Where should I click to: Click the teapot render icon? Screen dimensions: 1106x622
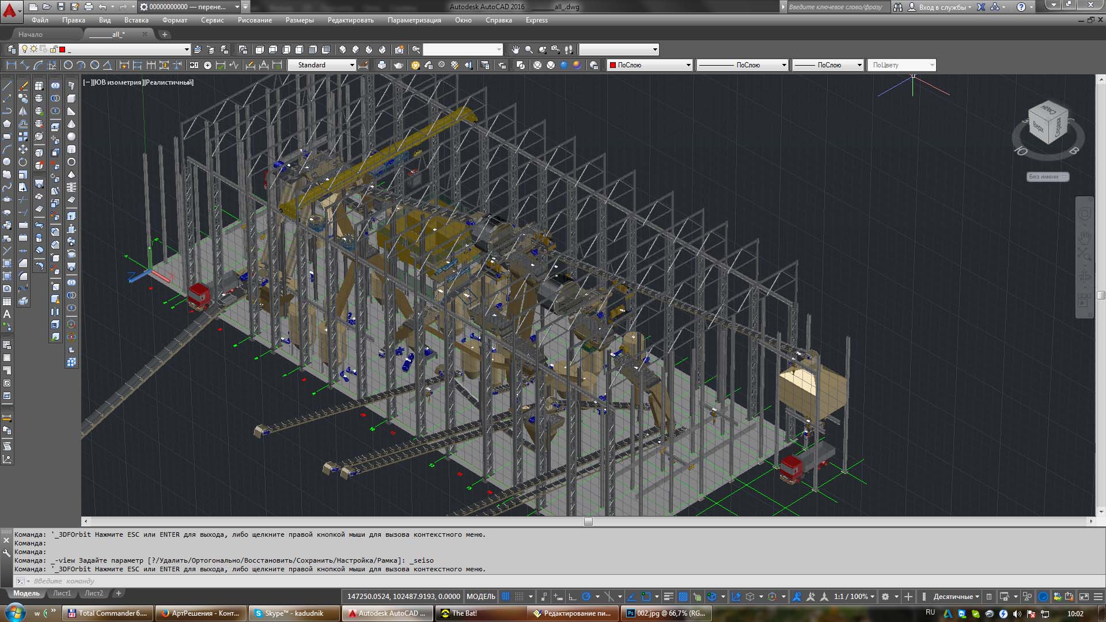tap(398, 65)
